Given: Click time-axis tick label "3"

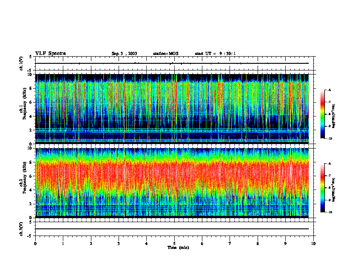Looking at the screenshot, I should [x=119, y=244].
